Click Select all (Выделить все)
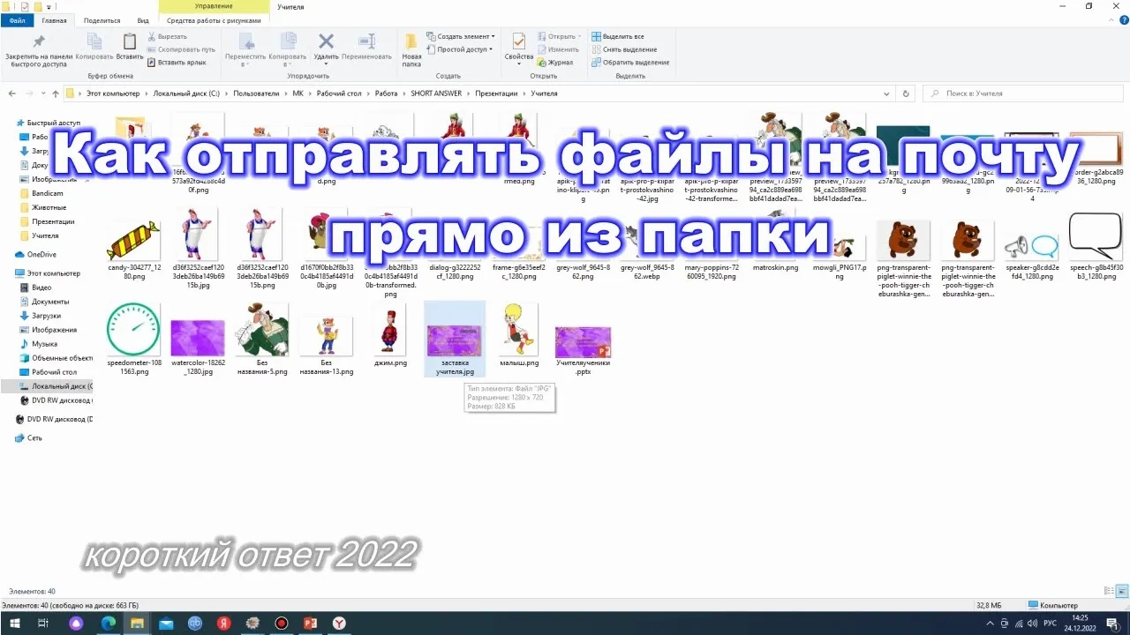The height and width of the screenshot is (635, 1130). click(617, 36)
